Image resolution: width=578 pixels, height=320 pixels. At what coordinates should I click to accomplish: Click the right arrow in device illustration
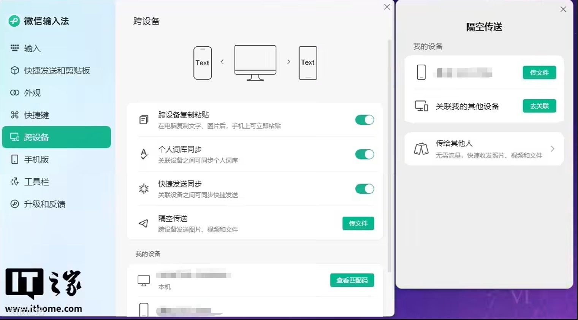point(289,62)
